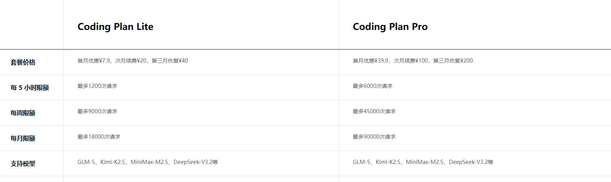Click the 次月续费¥100 Pro price text
The height and width of the screenshot is (182, 611).
tap(411, 61)
